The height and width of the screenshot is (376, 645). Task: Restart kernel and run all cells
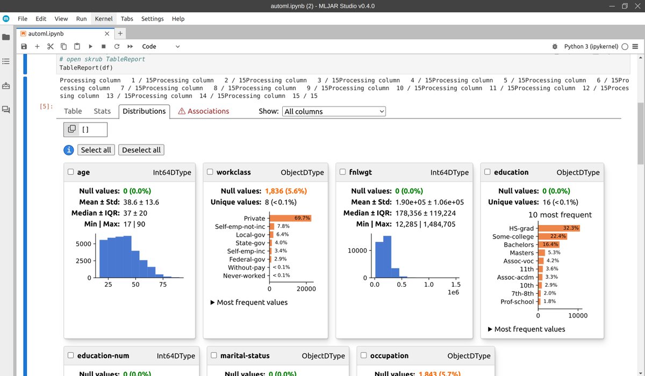[x=130, y=46]
